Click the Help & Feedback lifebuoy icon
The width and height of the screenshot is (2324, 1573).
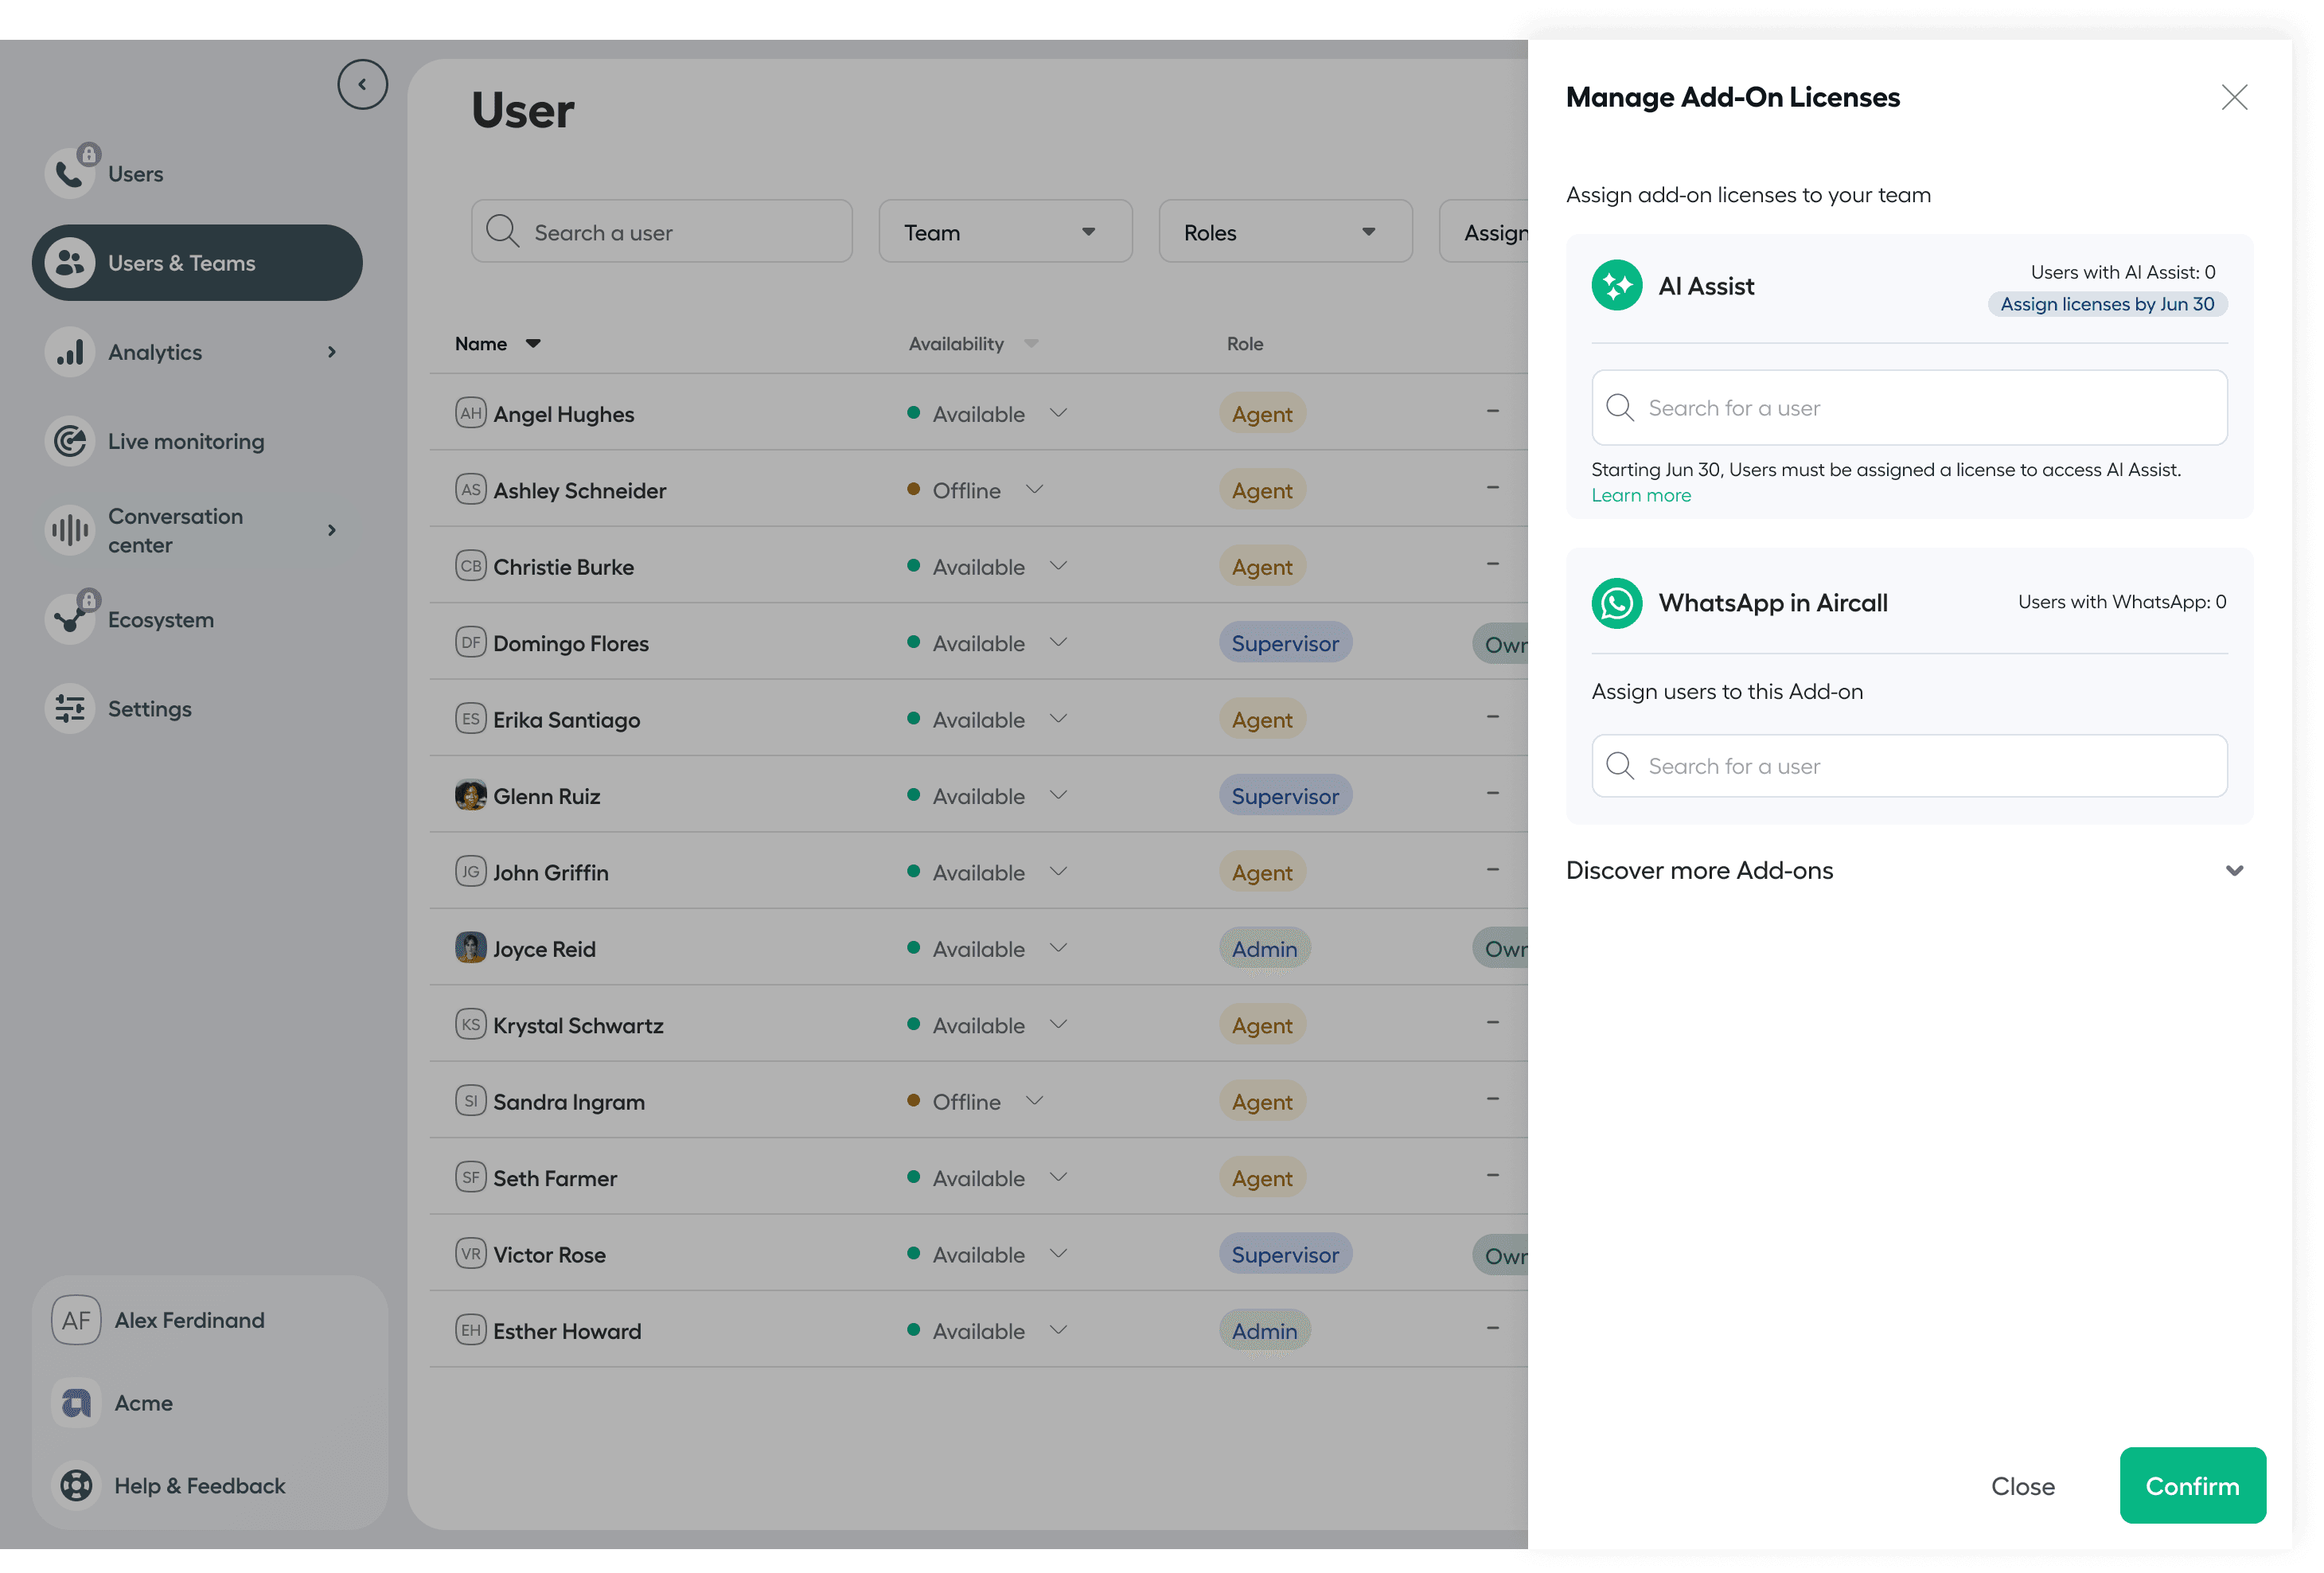tap(76, 1485)
